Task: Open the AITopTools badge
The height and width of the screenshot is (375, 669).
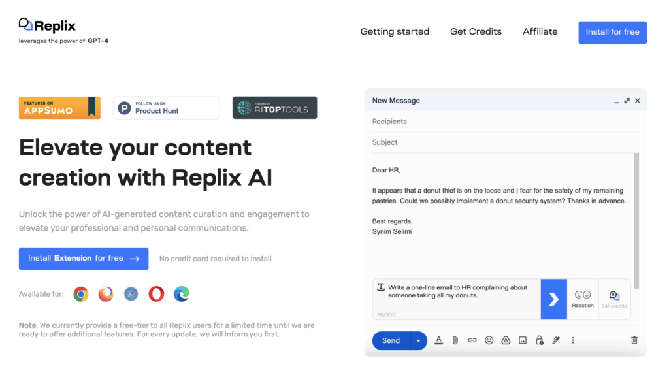Action: 275,108
